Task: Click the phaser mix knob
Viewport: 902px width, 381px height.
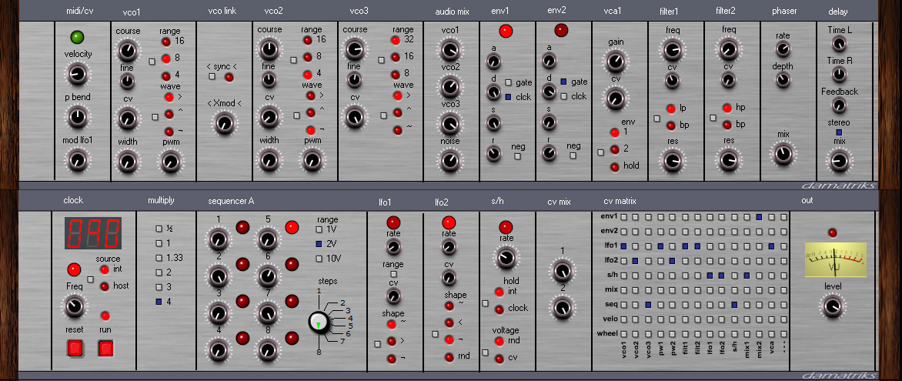Action: click(783, 154)
